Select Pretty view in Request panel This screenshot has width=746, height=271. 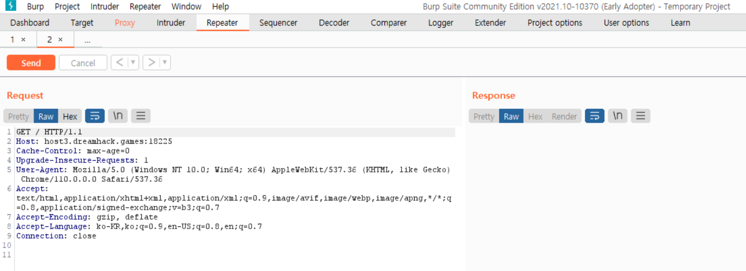pyautogui.click(x=18, y=116)
